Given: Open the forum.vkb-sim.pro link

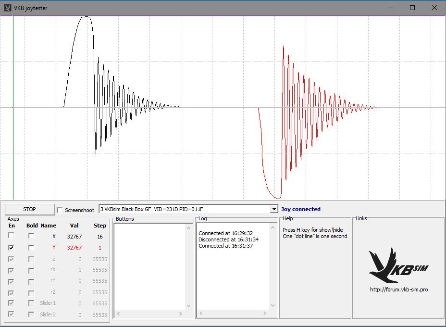Looking at the screenshot, I should pyautogui.click(x=398, y=289).
